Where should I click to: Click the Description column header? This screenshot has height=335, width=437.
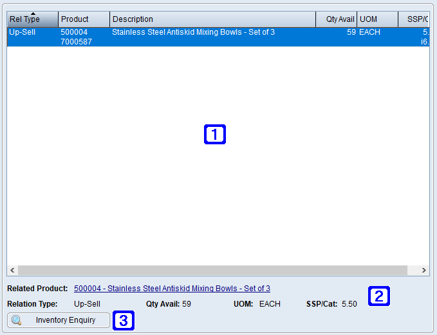(212, 19)
